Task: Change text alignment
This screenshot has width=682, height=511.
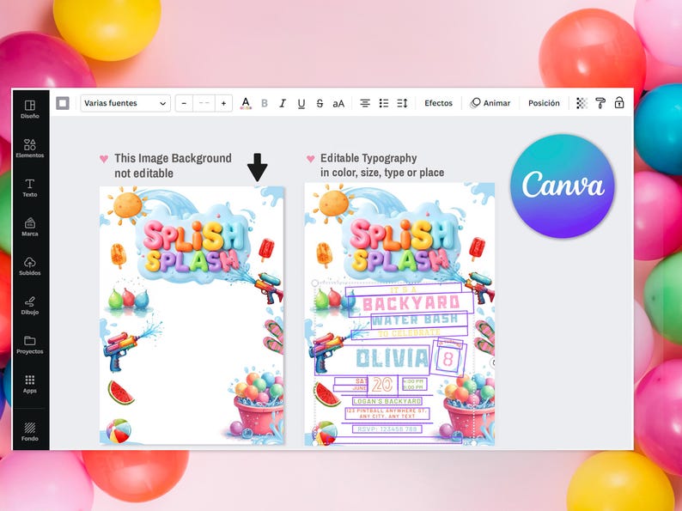Action: (365, 103)
